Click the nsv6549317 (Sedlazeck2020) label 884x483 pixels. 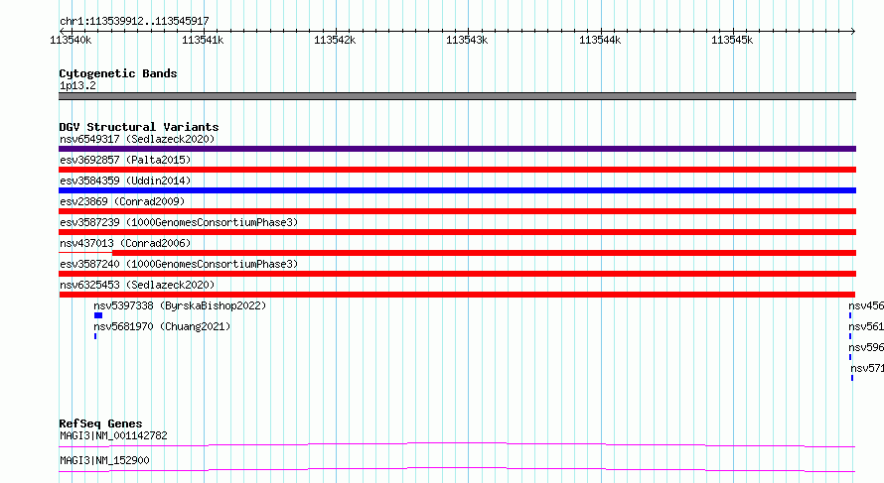[137, 139]
